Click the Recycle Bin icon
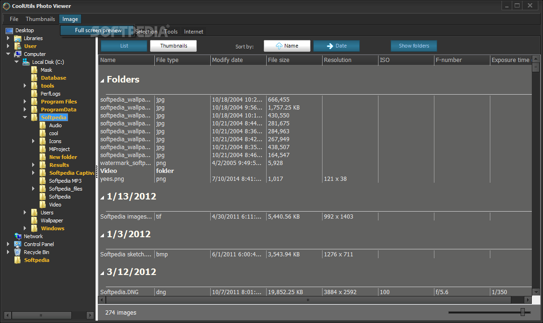 [18, 252]
